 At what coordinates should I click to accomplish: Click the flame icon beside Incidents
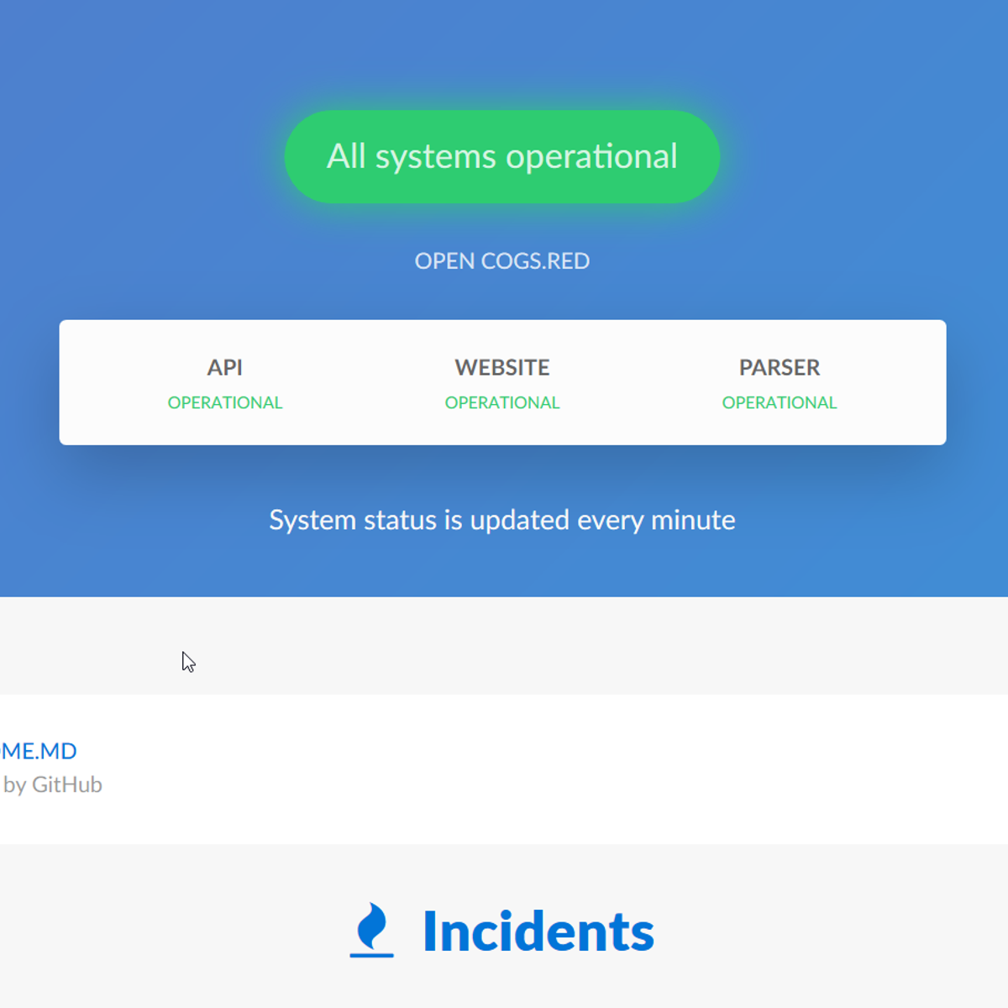point(371,930)
